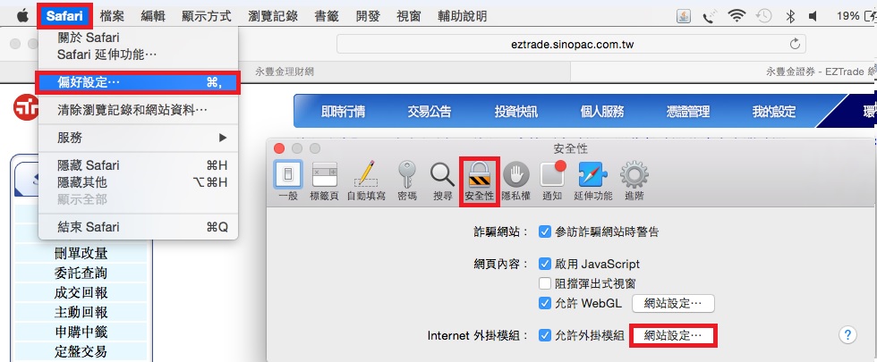877x362 pixels.
Task: Expand the 服務 submenu arrow
Action: pos(223,138)
